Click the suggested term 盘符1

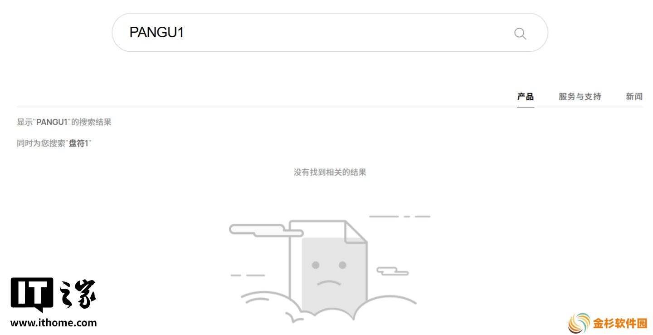point(78,143)
